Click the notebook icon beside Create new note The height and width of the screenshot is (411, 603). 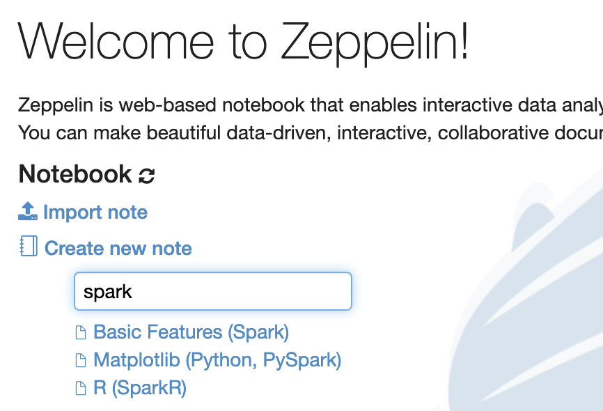tap(29, 246)
